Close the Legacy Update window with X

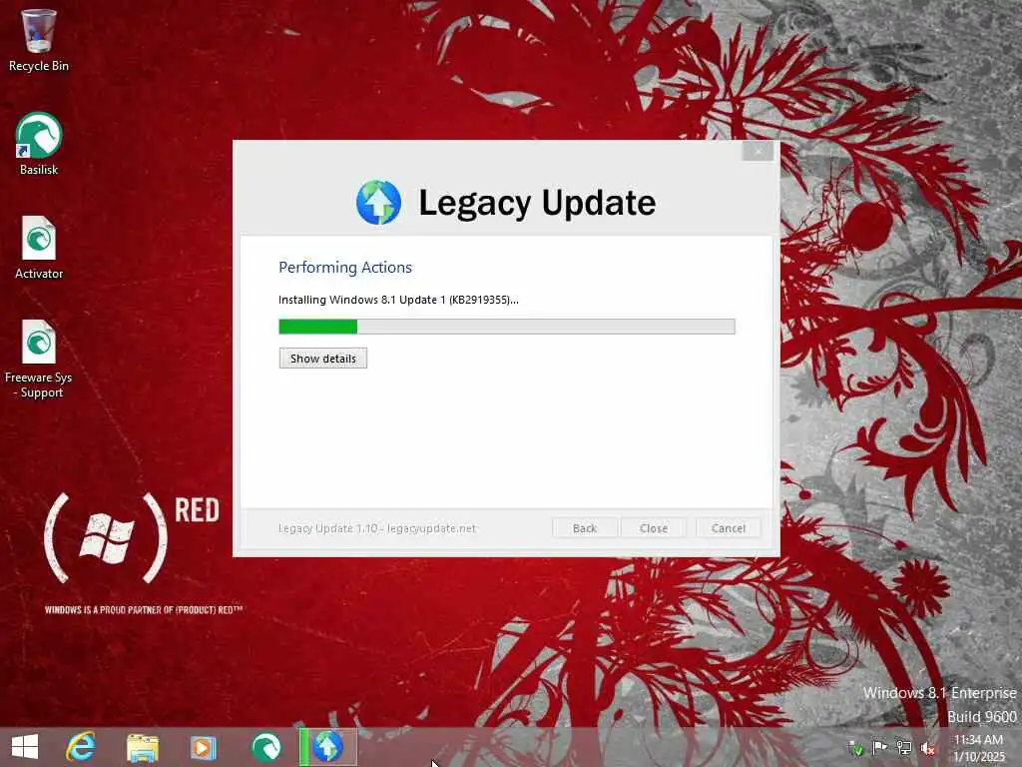[x=758, y=152]
